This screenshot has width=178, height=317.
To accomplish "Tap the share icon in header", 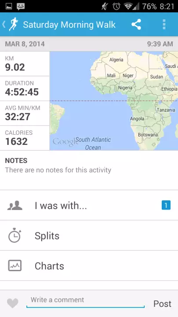I will tap(136, 25).
